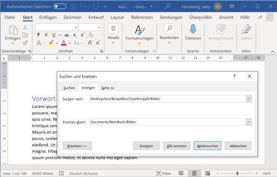Toggle superscript formatting
This screenshot has height=177, width=277.
click(82, 35)
